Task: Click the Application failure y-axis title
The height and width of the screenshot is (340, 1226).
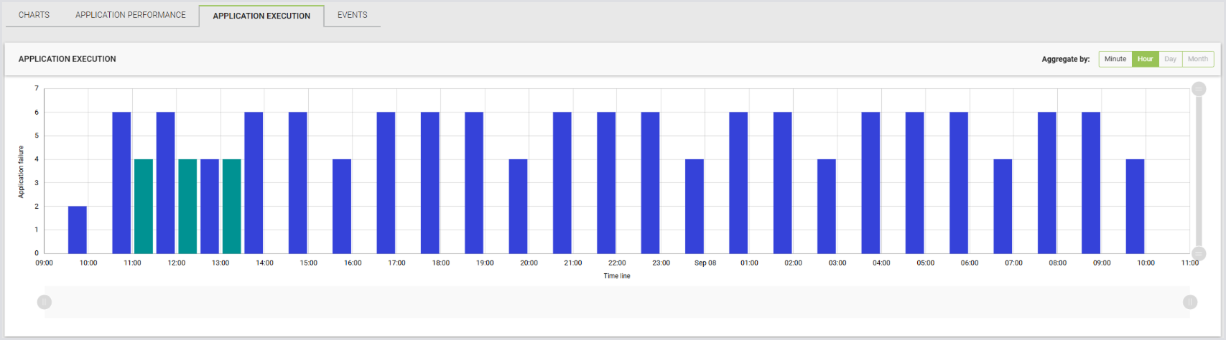Action: point(21,172)
